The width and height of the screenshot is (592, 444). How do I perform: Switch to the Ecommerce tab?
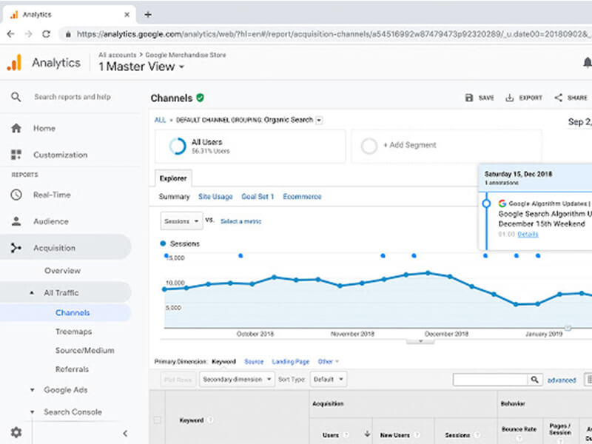(x=302, y=197)
